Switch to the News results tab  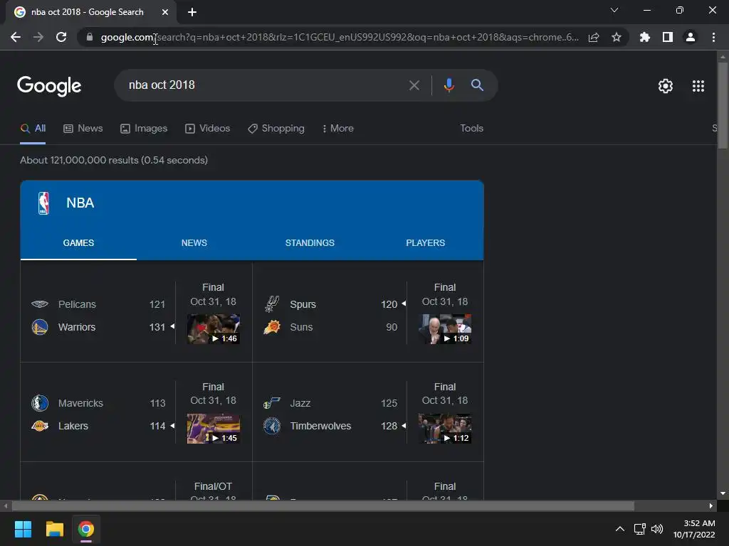click(83, 128)
